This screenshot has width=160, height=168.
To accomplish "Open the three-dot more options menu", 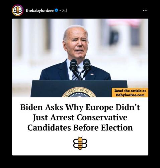I will point(145,10).
